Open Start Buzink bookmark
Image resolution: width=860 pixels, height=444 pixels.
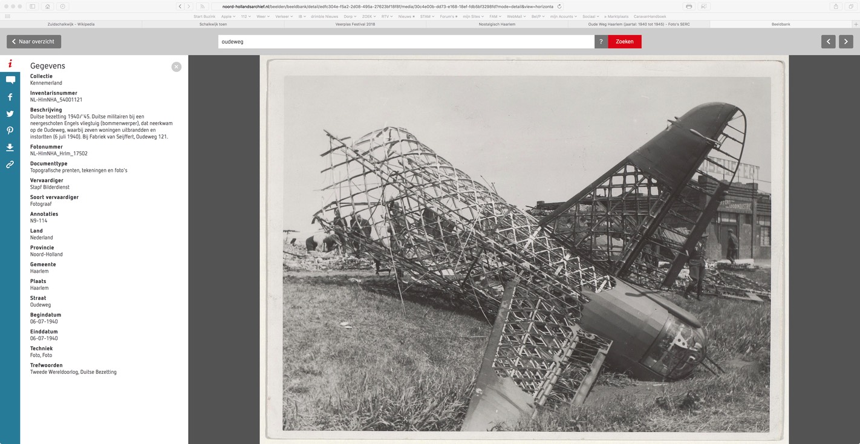(x=204, y=16)
